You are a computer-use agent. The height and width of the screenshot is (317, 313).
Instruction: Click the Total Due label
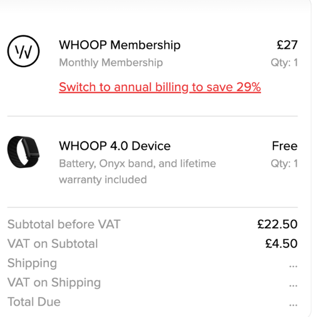(x=34, y=302)
